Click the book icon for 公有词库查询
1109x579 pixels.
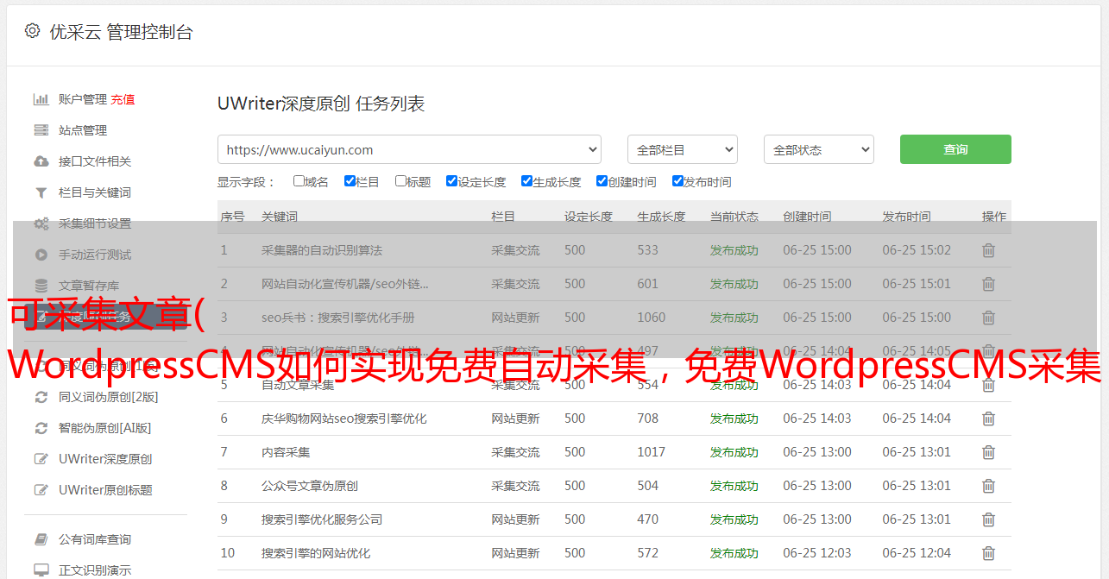tap(41, 539)
